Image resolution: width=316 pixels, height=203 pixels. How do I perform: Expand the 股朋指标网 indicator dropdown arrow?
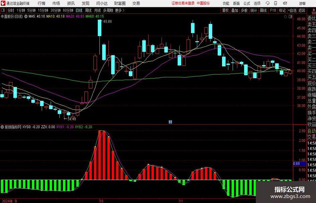point(2,127)
